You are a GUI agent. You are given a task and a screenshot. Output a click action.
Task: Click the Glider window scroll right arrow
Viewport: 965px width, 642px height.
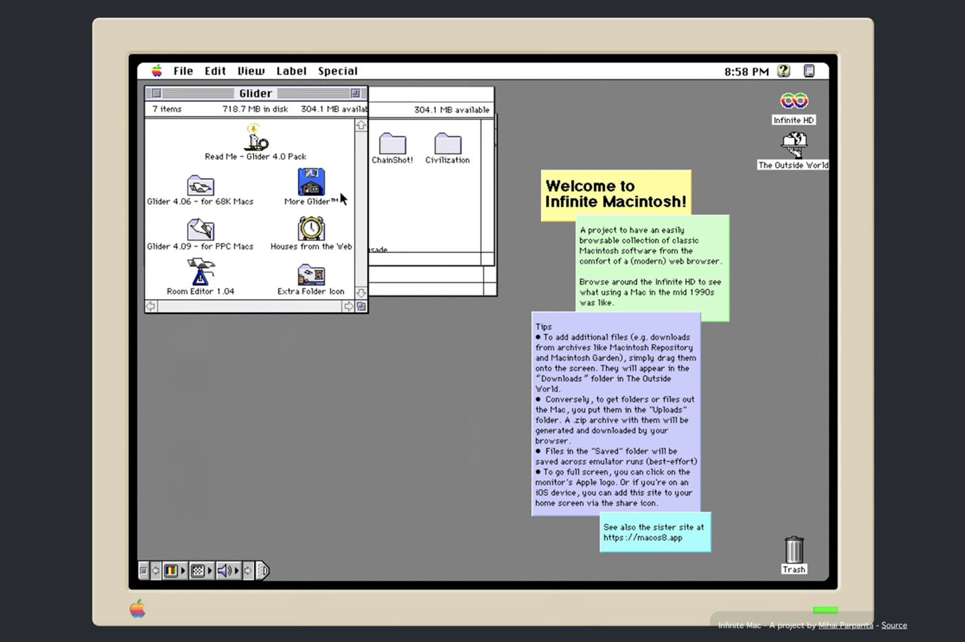point(349,307)
